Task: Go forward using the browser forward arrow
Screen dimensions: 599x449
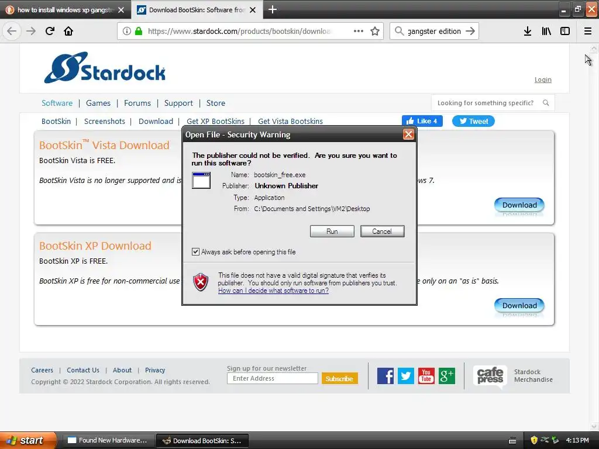Action: 31,31
